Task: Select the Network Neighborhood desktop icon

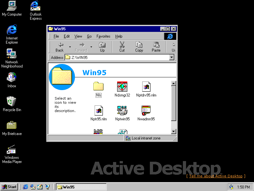Action: (x=12, y=58)
